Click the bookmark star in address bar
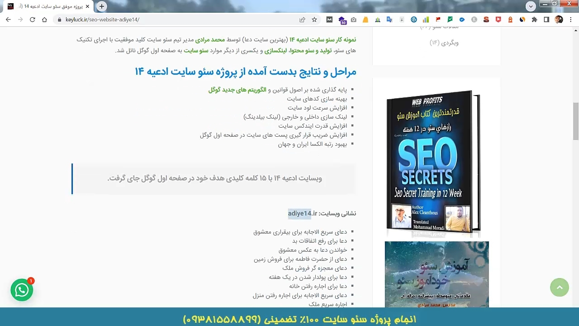The width and height of the screenshot is (579, 326). pyautogui.click(x=314, y=19)
